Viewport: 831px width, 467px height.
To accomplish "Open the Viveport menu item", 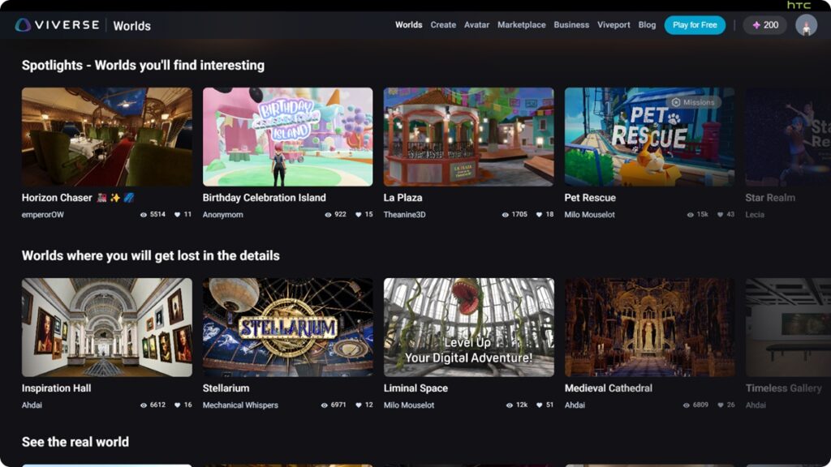I will coord(614,25).
